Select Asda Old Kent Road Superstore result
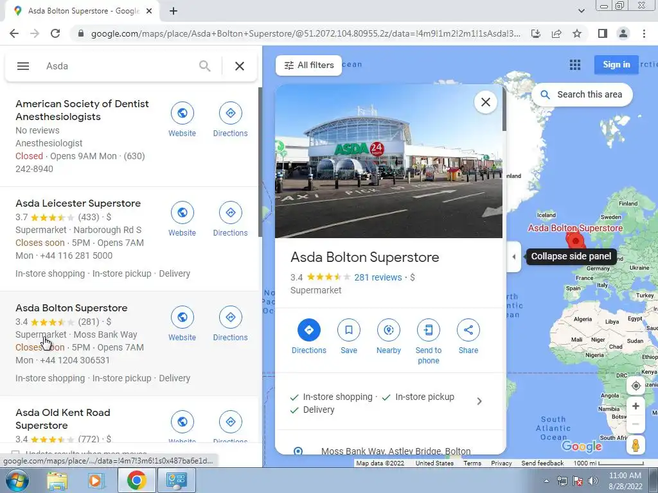The height and width of the screenshot is (493, 658). (x=63, y=419)
